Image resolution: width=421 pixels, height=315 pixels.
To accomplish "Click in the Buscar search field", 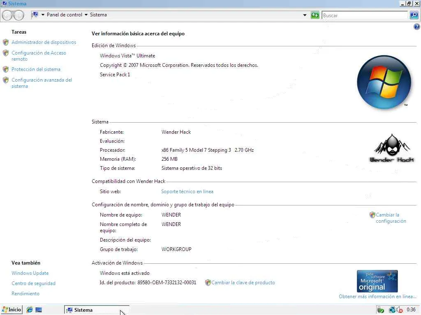I will click(365, 15).
